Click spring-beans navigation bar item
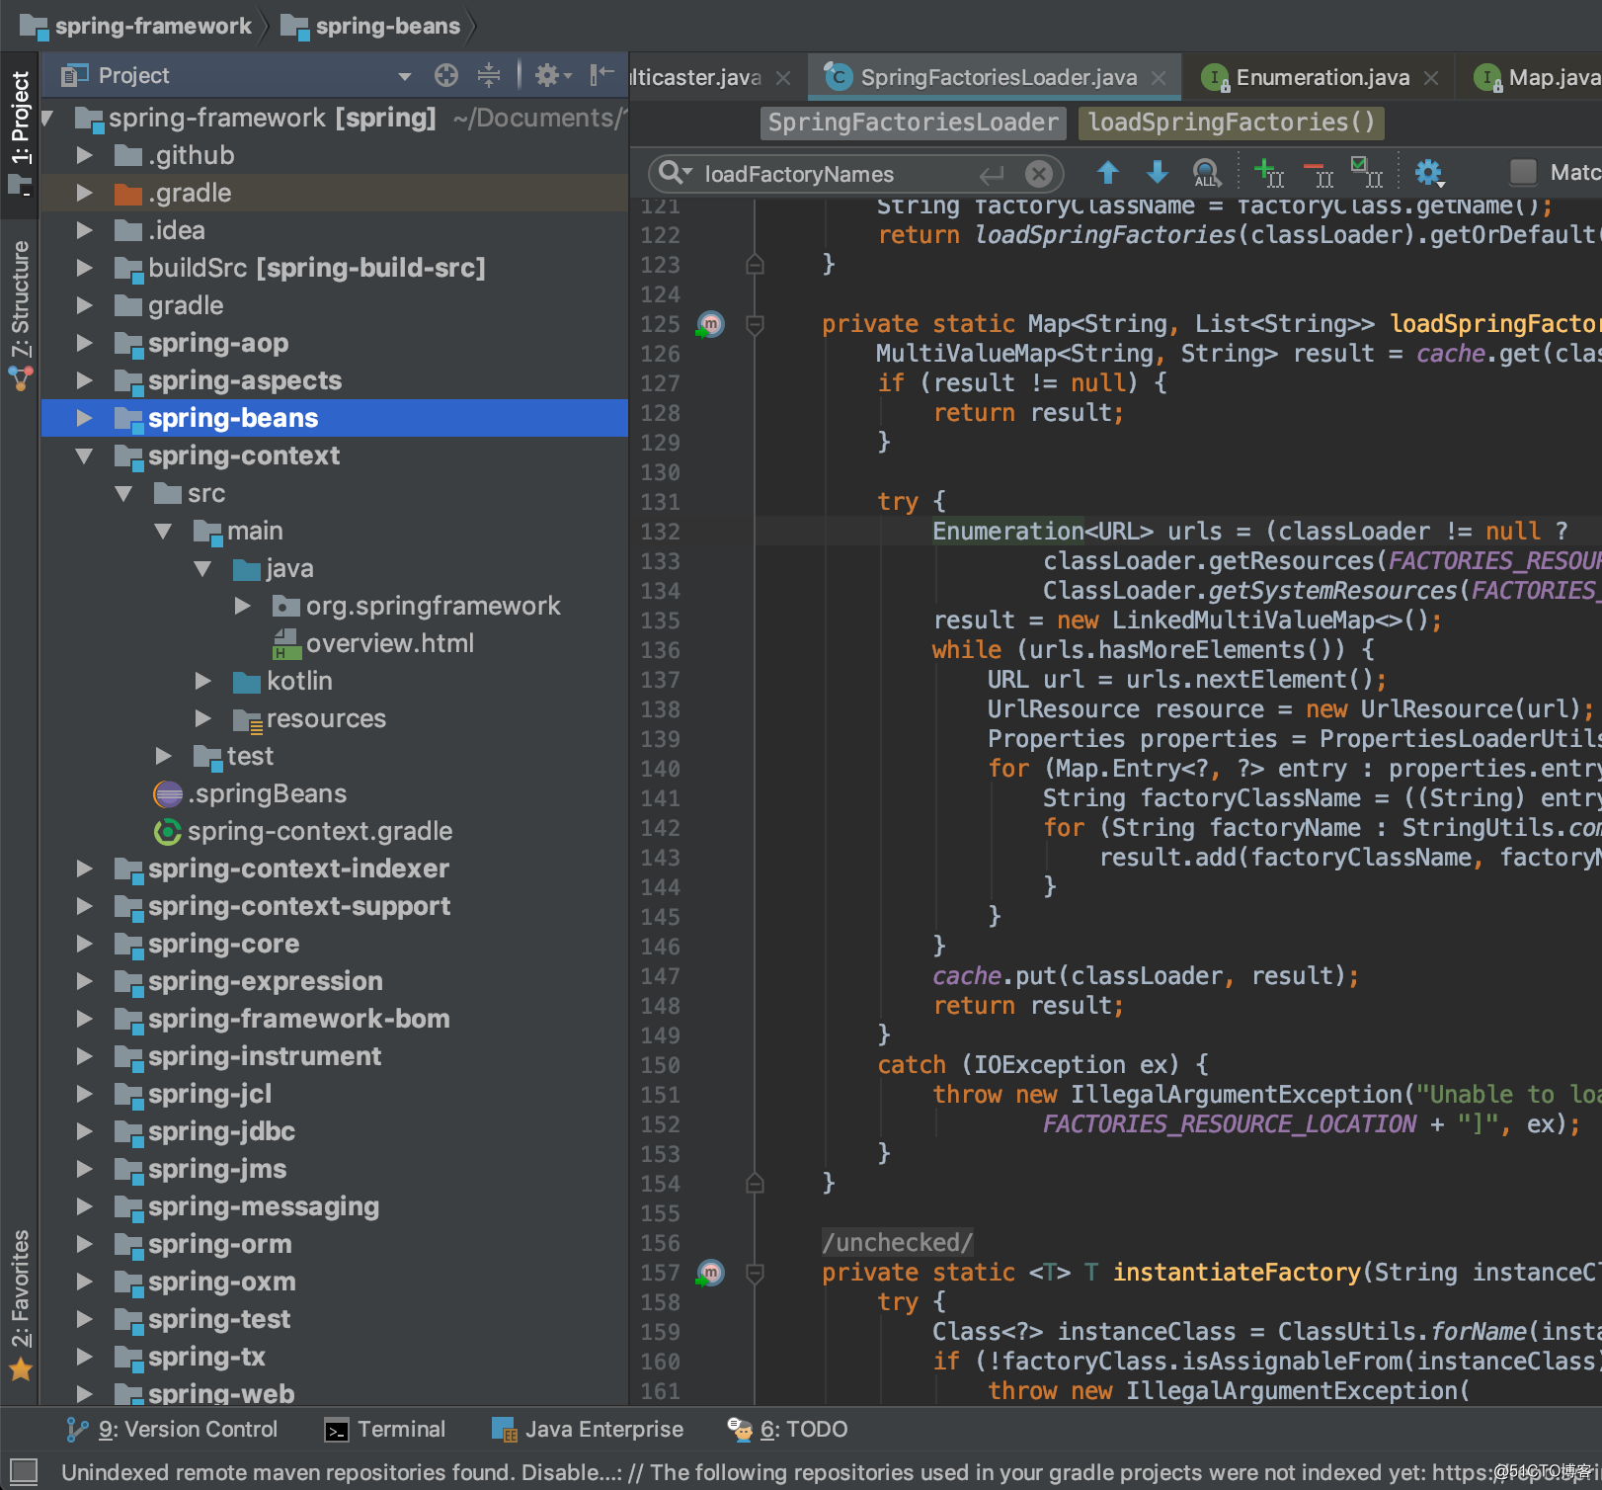The height and width of the screenshot is (1490, 1602). click(371, 27)
